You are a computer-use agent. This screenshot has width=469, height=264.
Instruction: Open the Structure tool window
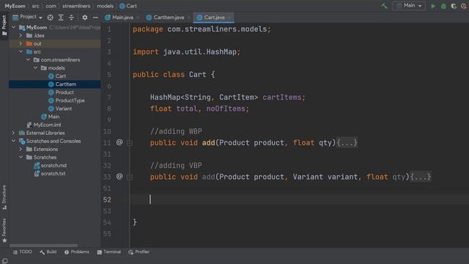point(4,197)
